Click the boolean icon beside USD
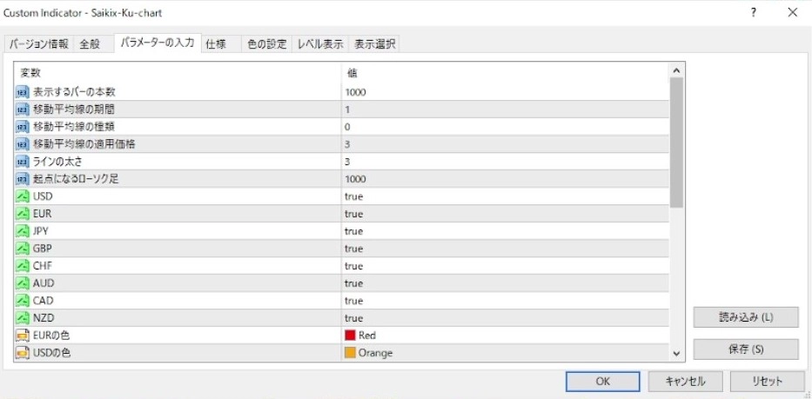This screenshot has width=812, height=399. pos(23,196)
